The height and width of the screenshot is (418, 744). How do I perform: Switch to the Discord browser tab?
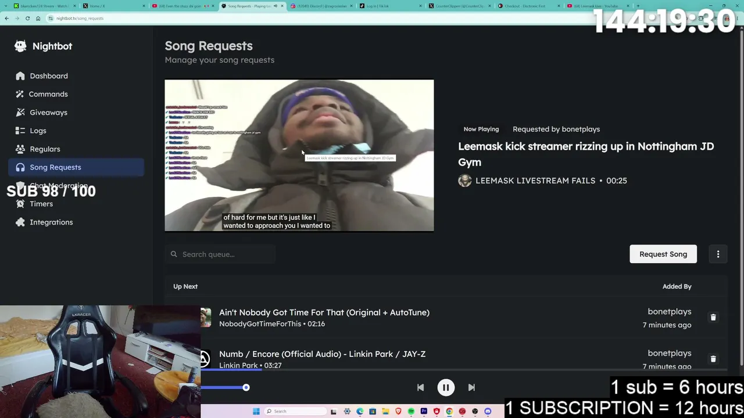(x=321, y=6)
